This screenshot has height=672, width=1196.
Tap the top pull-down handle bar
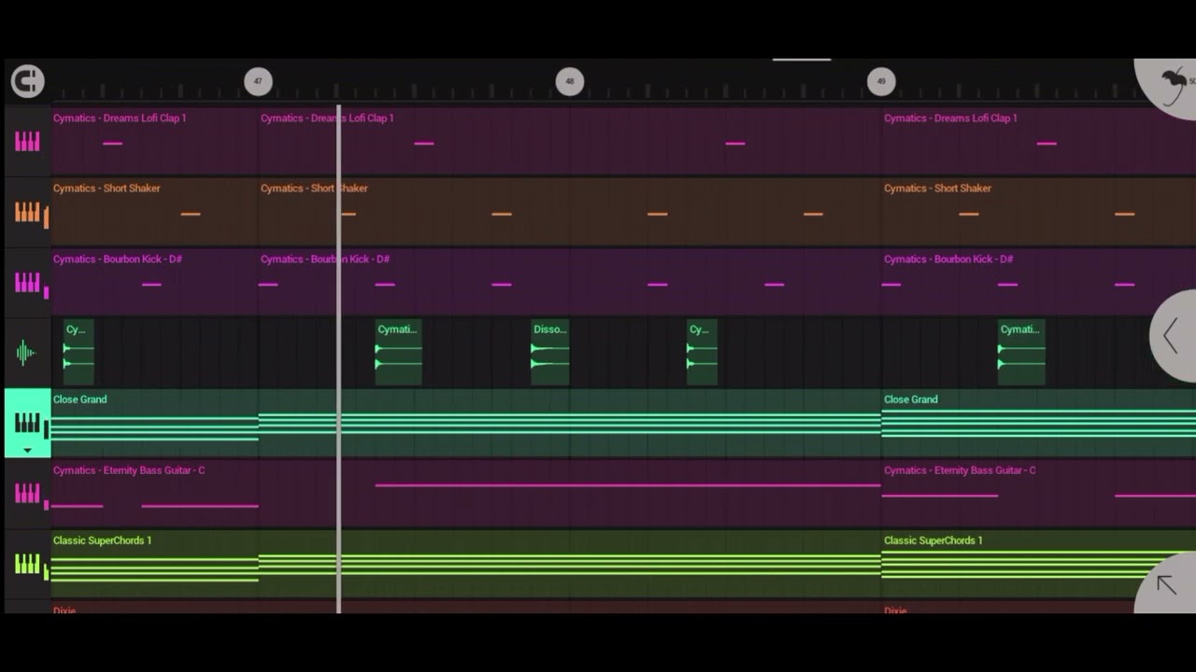[802, 60]
